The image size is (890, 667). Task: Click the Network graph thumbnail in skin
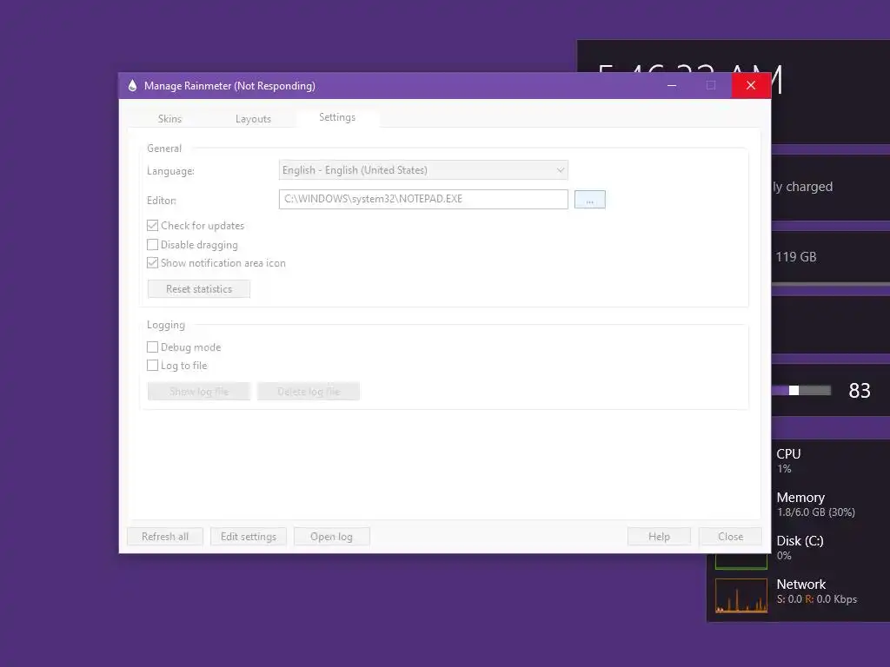pyautogui.click(x=741, y=596)
